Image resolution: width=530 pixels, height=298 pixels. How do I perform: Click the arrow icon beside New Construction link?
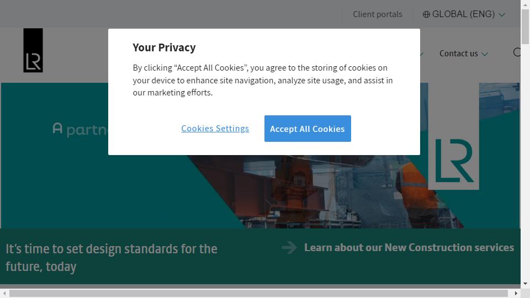tap(289, 247)
